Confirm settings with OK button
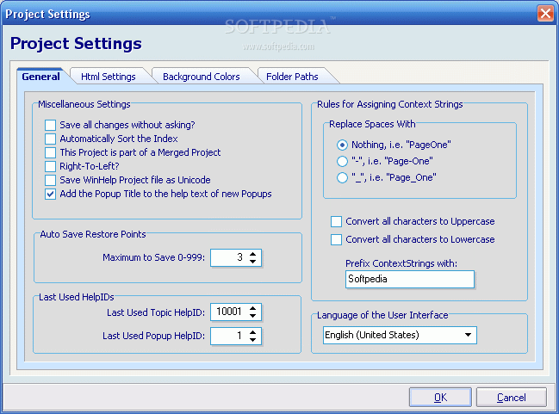 (440, 398)
